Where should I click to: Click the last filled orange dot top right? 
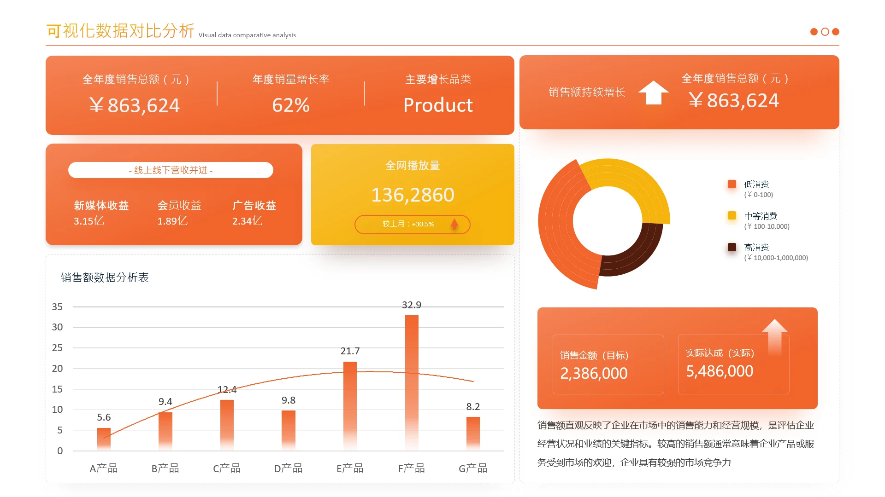836,32
